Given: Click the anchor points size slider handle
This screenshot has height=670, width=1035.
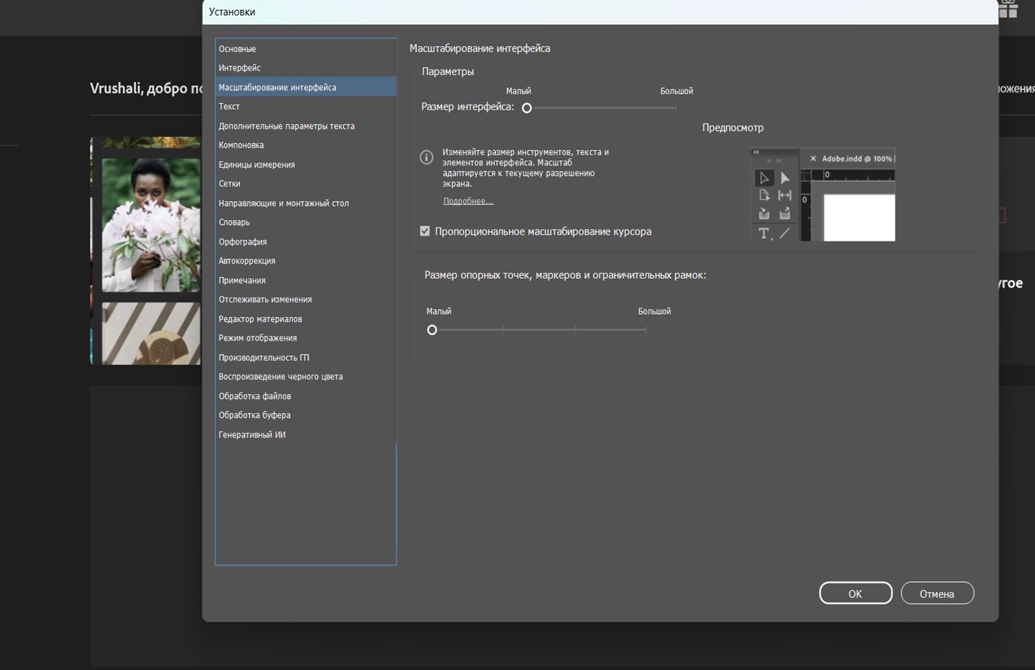Looking at the screenshot, I should (432, 330).
